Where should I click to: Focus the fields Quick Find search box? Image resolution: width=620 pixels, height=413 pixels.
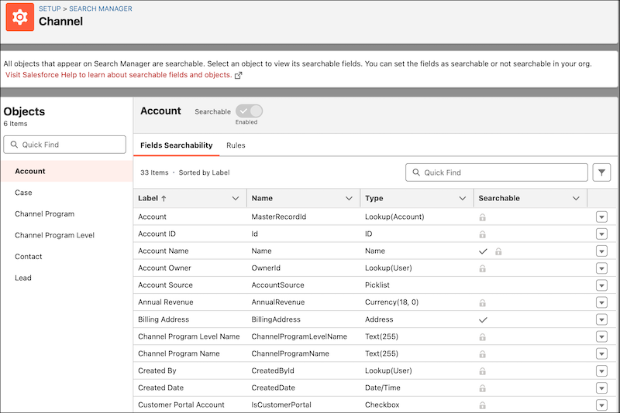tap(497, 172)
